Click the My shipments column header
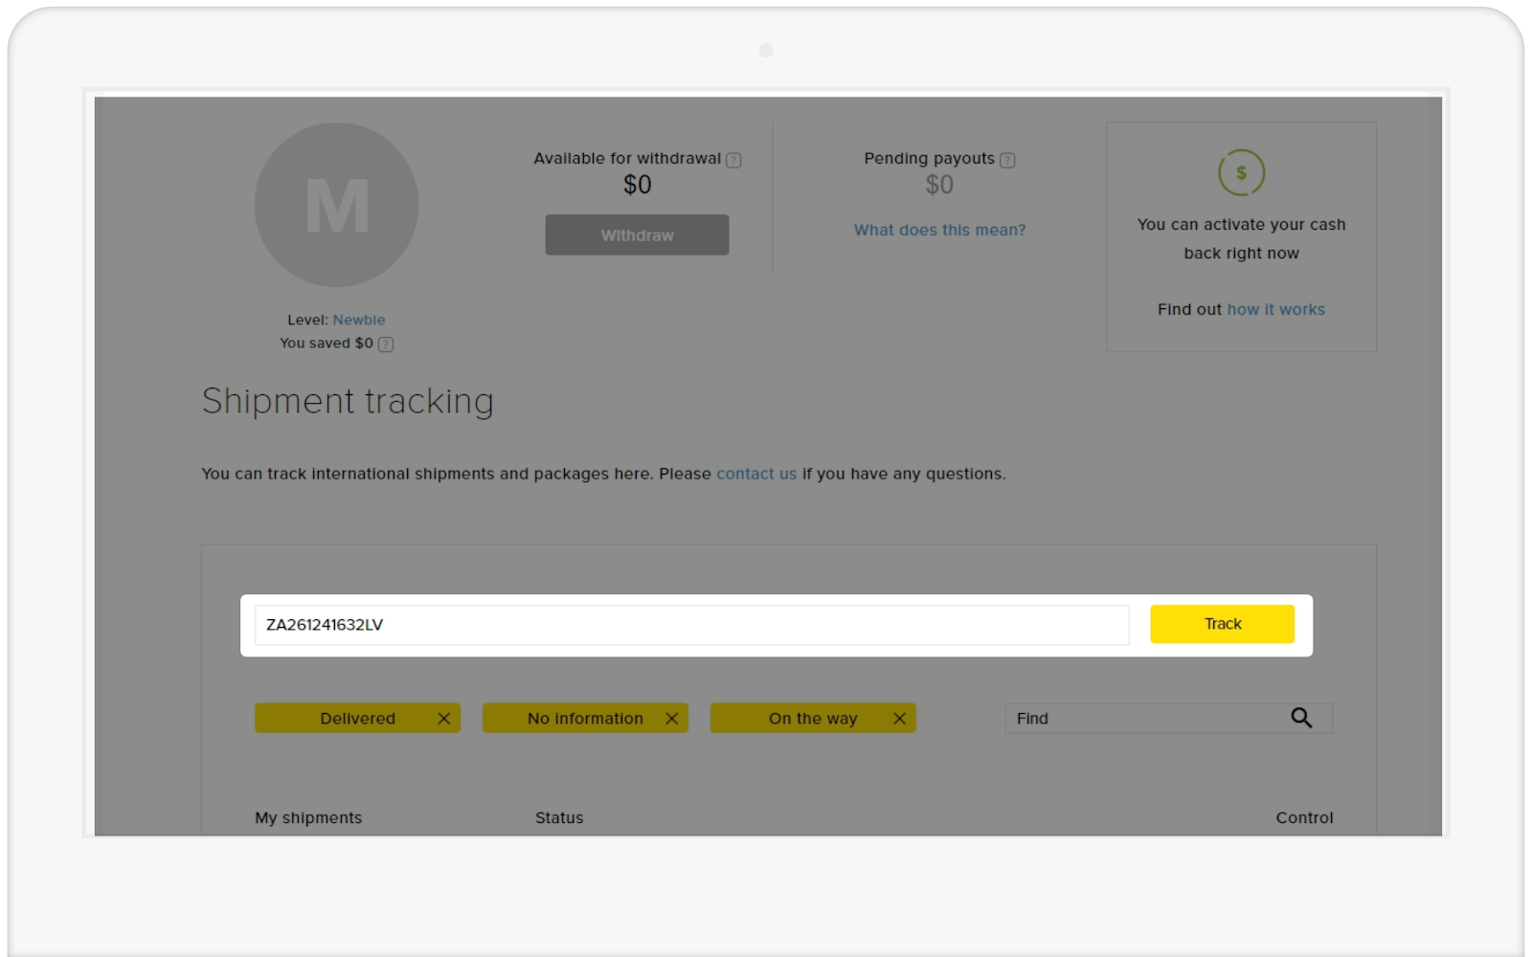This screenshot has width=1532, height=957. pos(308,818)
